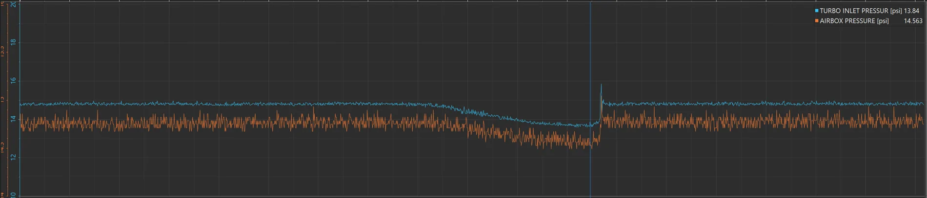Click the blue vertical axis line
The image size is (927, 198).
coord(20,97)
